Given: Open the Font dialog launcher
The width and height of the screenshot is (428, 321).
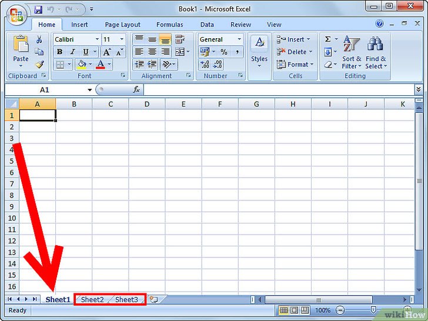Looking at the screenshot, I should pos(123,75).
